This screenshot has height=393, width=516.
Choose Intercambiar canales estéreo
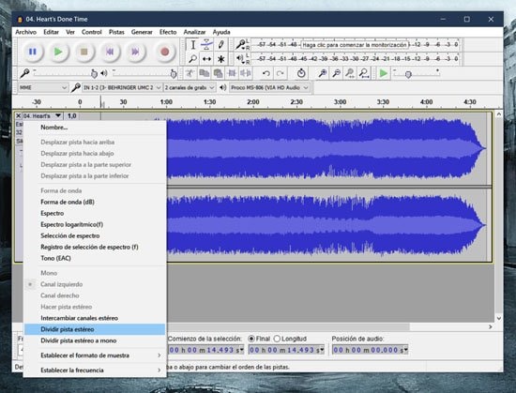(x=95, y=318)
